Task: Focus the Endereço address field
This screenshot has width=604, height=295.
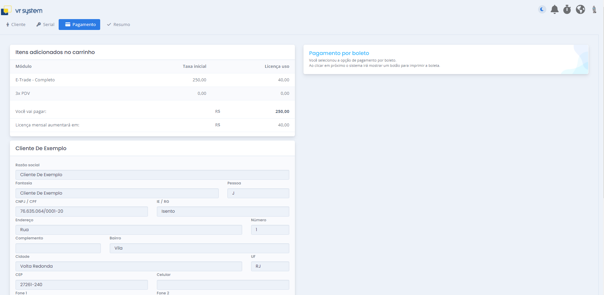Action: click(129, 230)
